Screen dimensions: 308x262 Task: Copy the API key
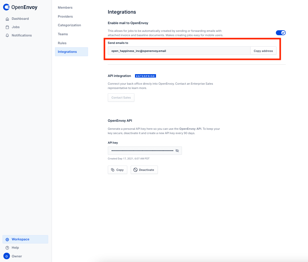[x=117, y=170]
